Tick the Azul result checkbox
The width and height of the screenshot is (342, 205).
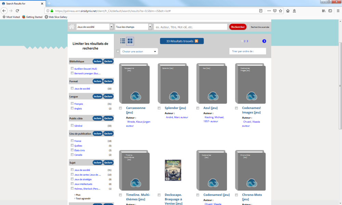(x=198, y=108)
